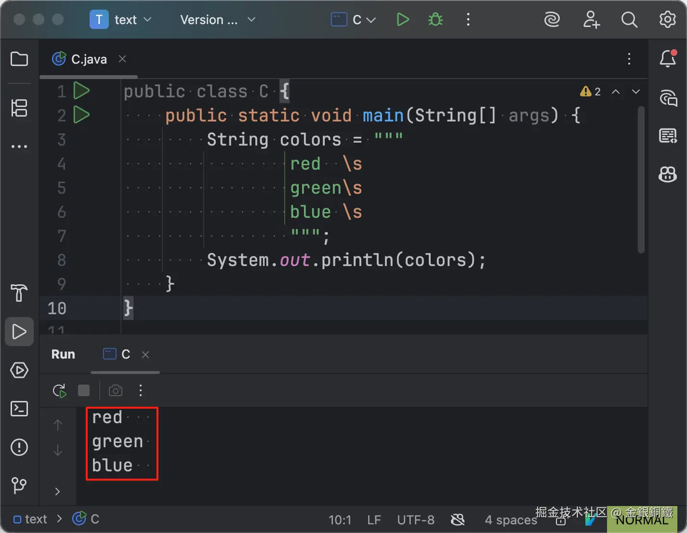
Task: Place cursor on println(colors) line
Action: [x=346, y=260]
